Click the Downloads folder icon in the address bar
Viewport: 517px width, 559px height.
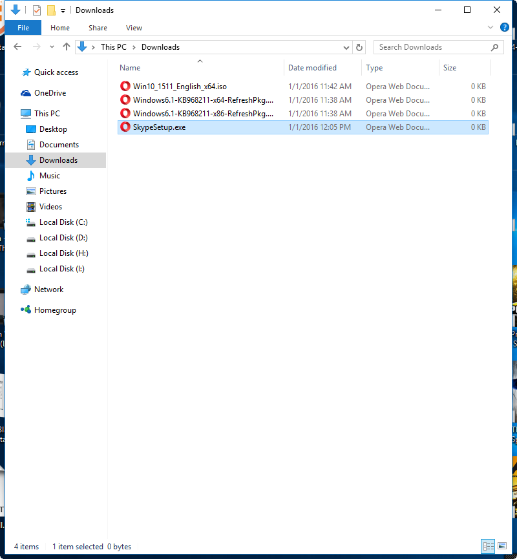click(x=82, y=47)
